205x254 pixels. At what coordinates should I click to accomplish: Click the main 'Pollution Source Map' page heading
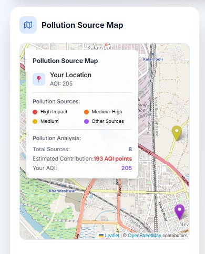(83, 25)
